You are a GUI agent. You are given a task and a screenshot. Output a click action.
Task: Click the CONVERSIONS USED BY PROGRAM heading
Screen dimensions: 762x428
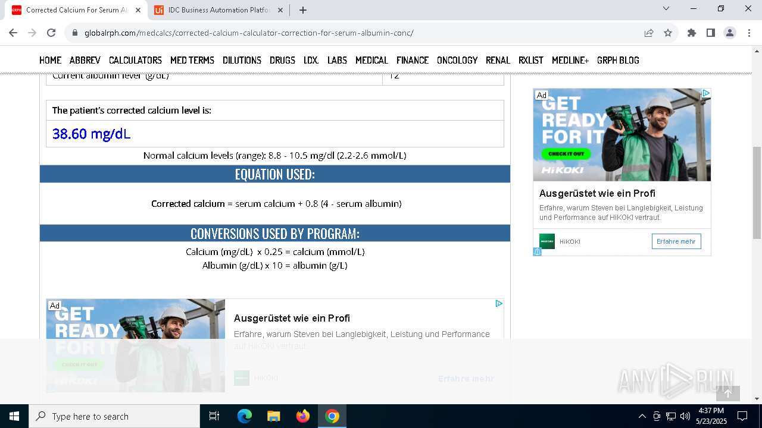[x=275, y=233]
